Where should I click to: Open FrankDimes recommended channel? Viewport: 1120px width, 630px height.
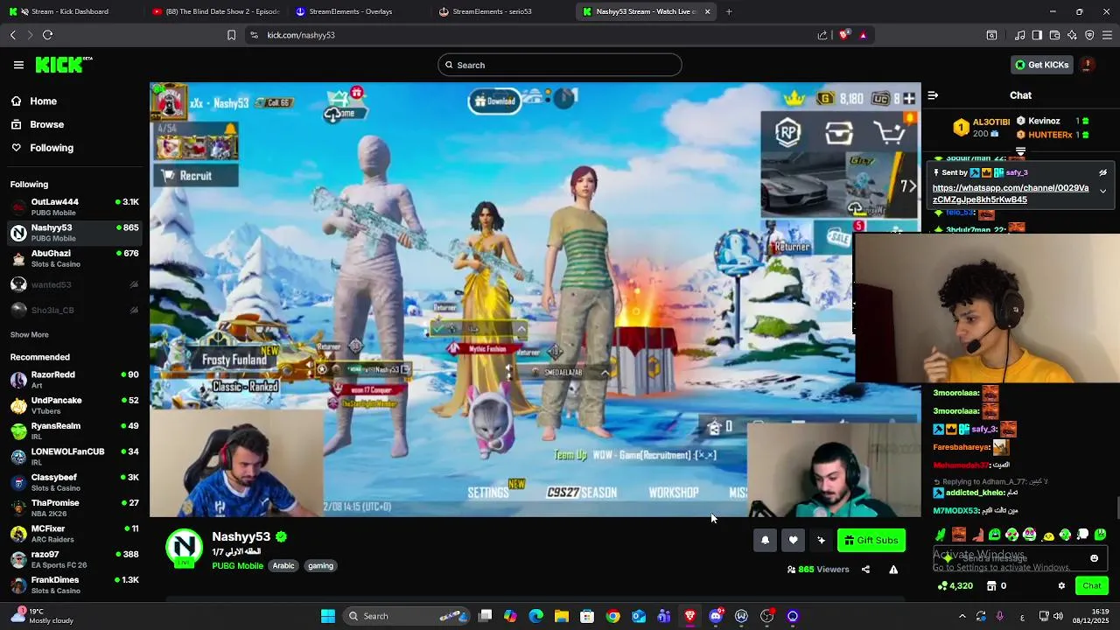pyautogui.click(x=74, y=584)
